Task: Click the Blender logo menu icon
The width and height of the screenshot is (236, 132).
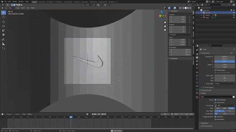Action: [2, 1]
